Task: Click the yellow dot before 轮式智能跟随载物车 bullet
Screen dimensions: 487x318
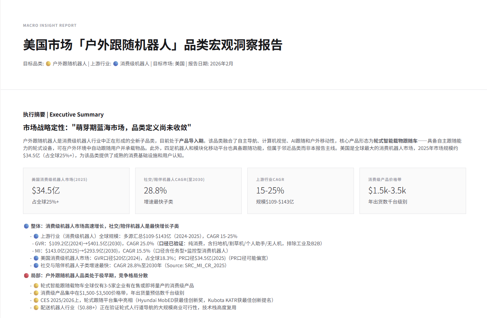Action: click(36, 286)
